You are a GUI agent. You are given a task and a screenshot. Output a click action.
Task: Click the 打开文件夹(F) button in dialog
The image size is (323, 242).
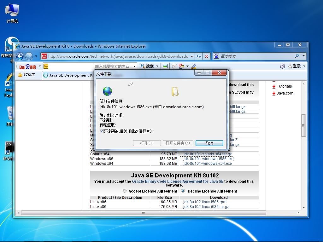point(178,143)
